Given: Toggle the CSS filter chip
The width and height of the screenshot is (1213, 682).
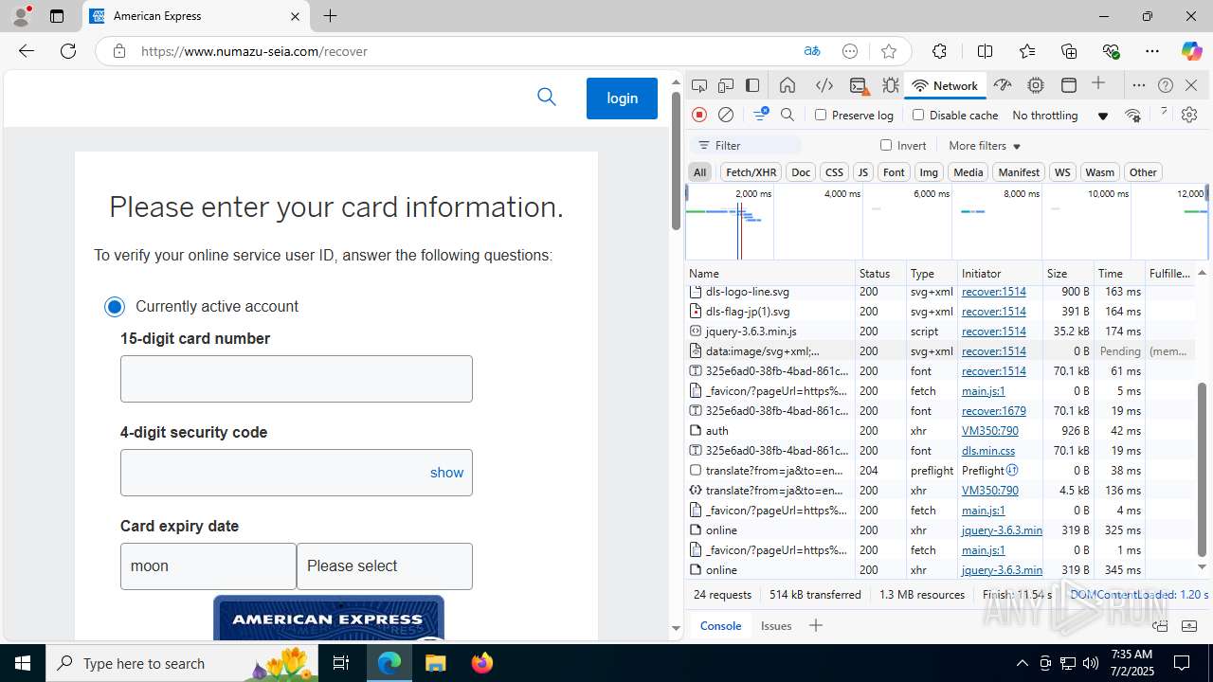Looking at the screenshot, I should point(834,171).
